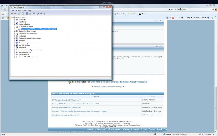The image size is (218, 136).
Task: Click the action pane icon after Help icon
Action: (x=30, y=14)
